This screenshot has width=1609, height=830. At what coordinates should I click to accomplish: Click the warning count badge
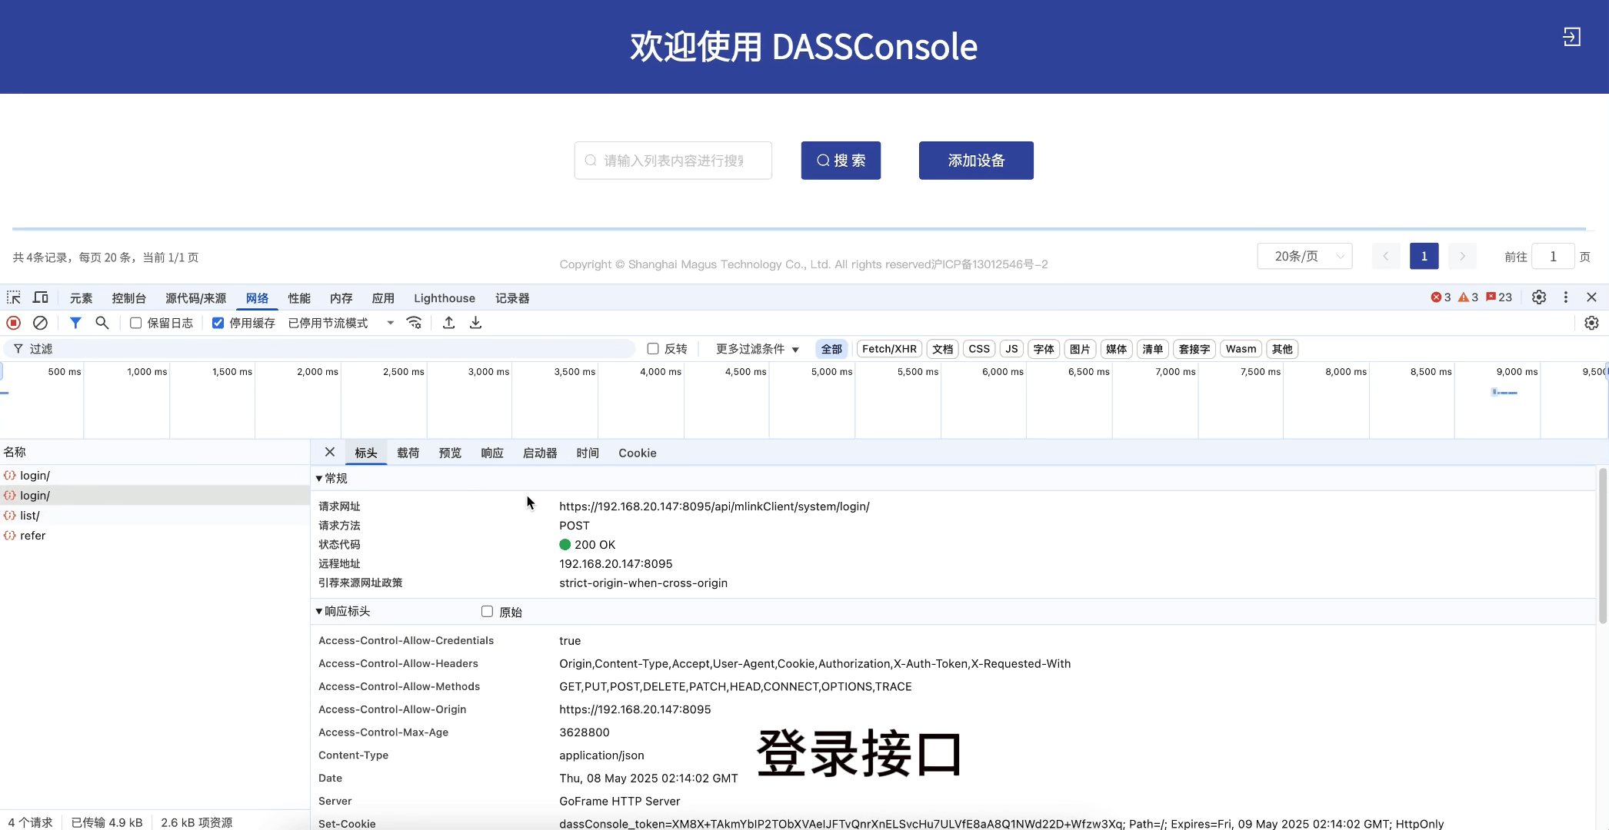click(1468, 297)
